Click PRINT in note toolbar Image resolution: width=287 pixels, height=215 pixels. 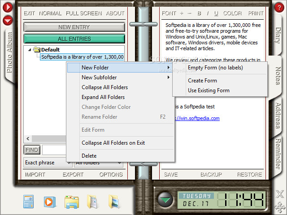coord(256,13)
